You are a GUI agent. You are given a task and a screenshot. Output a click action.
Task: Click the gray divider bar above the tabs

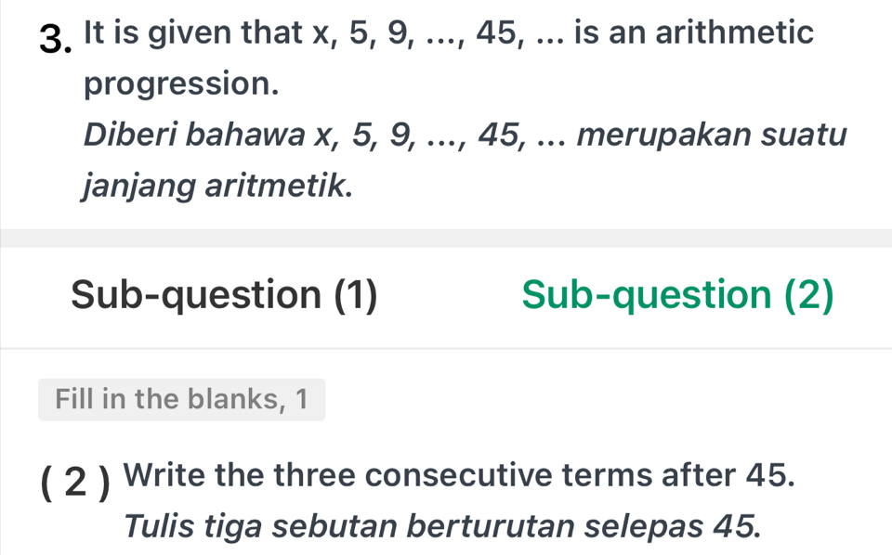[446, 238]
